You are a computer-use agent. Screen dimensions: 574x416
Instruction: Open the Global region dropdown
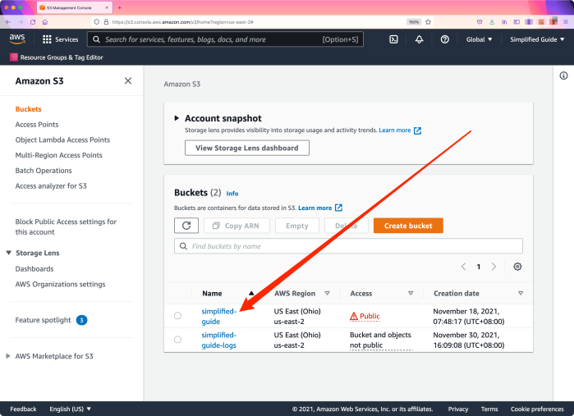[x=480, y=39]
